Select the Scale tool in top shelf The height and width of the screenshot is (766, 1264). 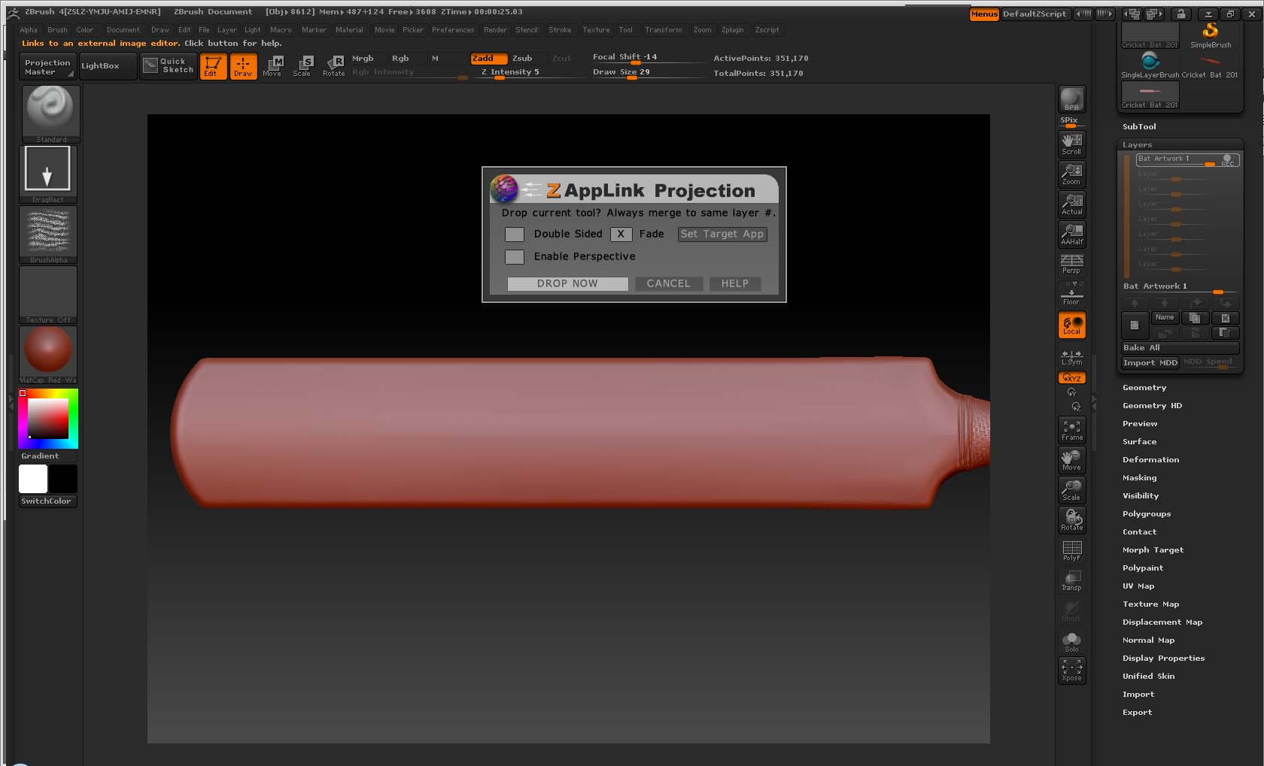302,66
